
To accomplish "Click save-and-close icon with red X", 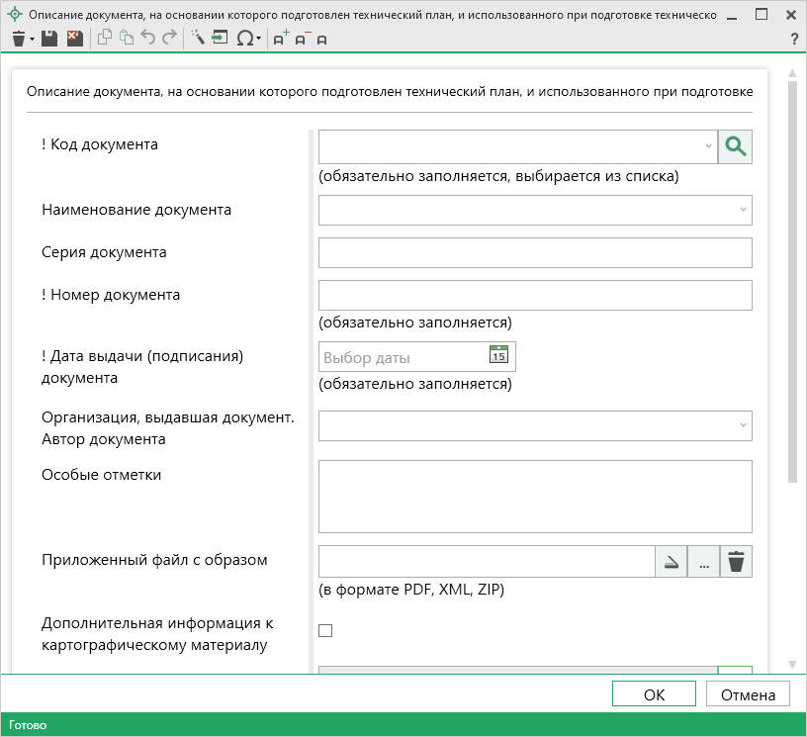I will point(74,39).
